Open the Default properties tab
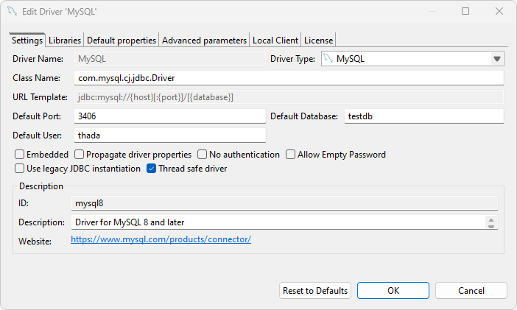 point(122,40)
